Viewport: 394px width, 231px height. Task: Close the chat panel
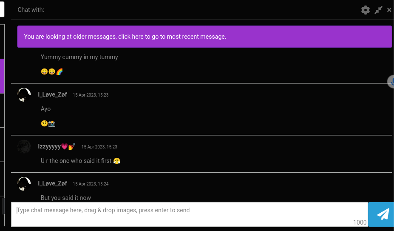coord(389,10)
